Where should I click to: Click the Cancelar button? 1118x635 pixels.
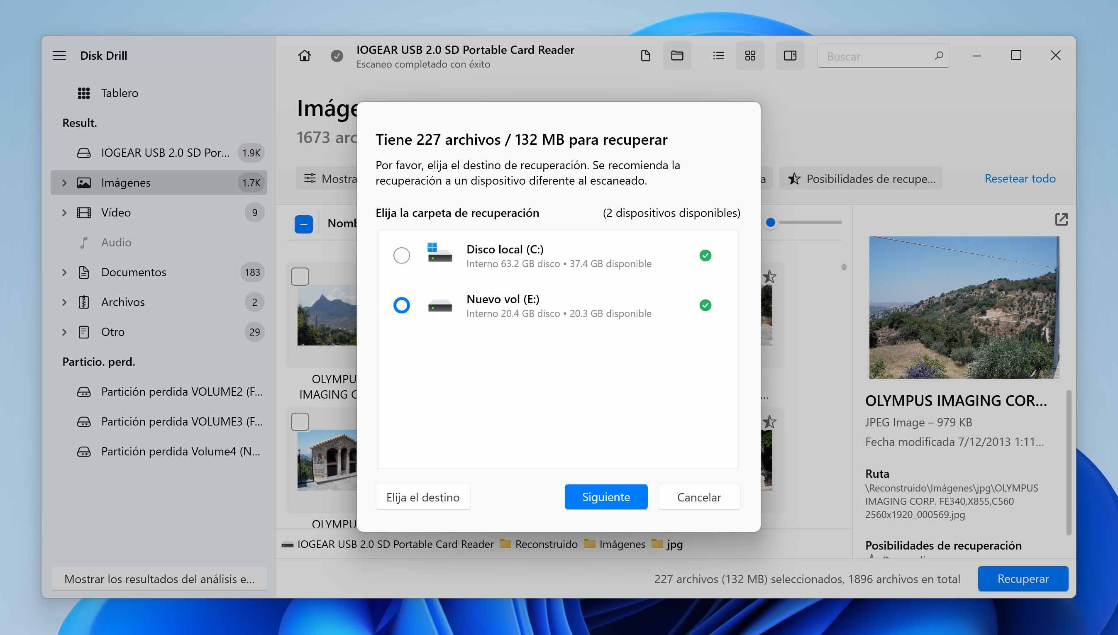pyautogui.click(x=699, y=497)
